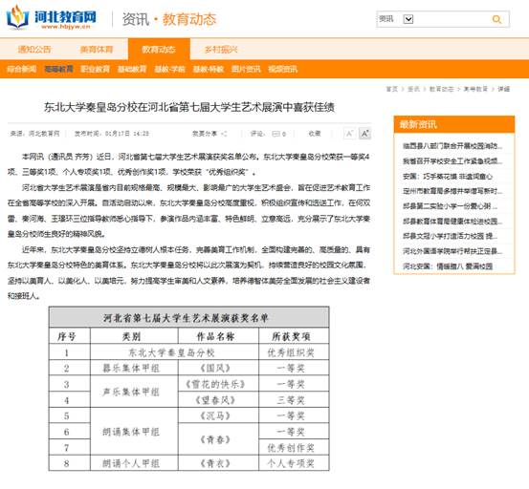Click the article title 东北大学秦皇岛分校在河北省第七届…
529x489 pixels.
189,107
